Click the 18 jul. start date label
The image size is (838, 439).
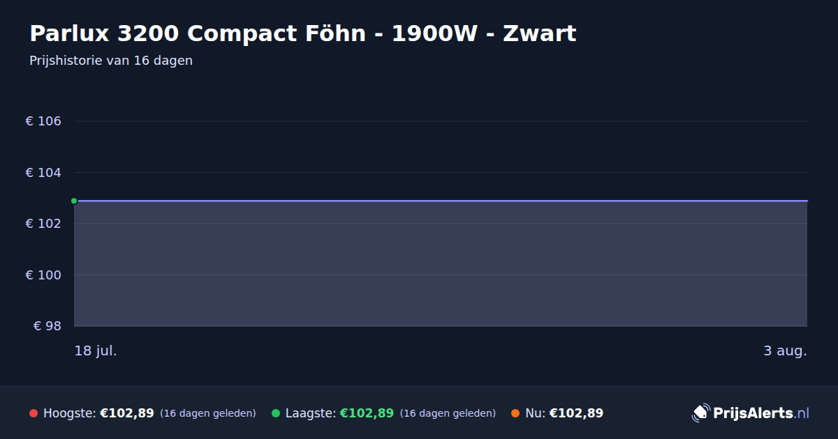tap(96, 351)
